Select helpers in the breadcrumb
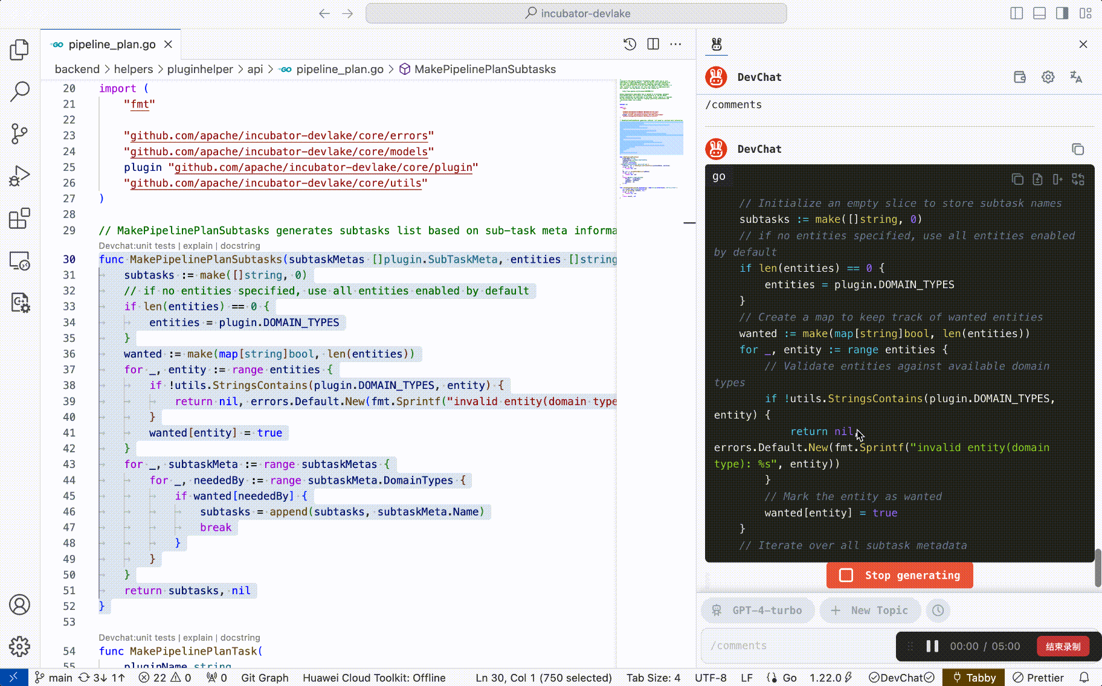The image size is (1102, 686). pos(134,69)
